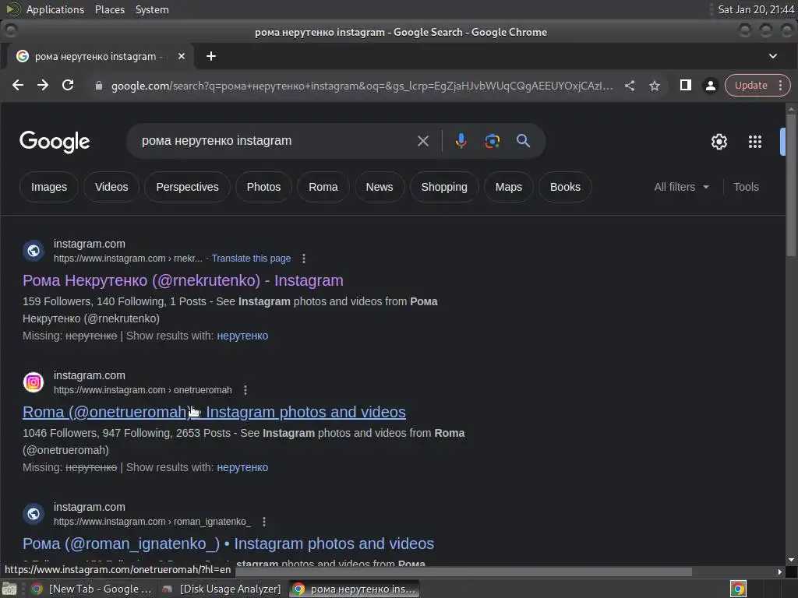This screenshot has width=798, height=598.
Task: Open Chrome three-dot menu
Action: (781, 86)
